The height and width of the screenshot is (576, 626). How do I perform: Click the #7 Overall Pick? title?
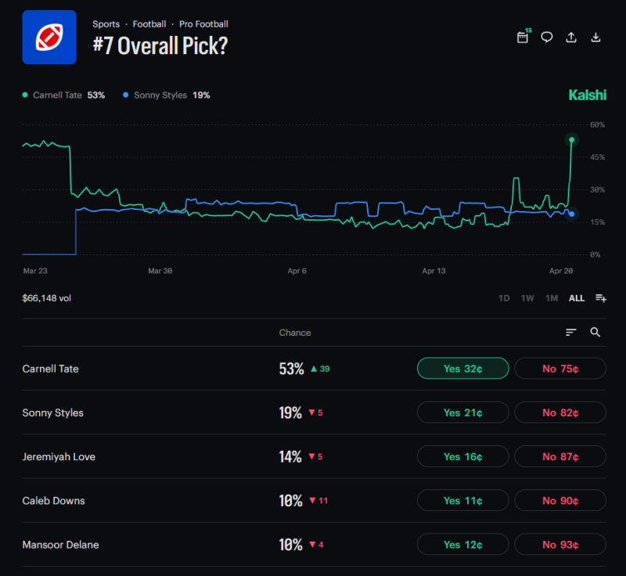pos(160,45)
